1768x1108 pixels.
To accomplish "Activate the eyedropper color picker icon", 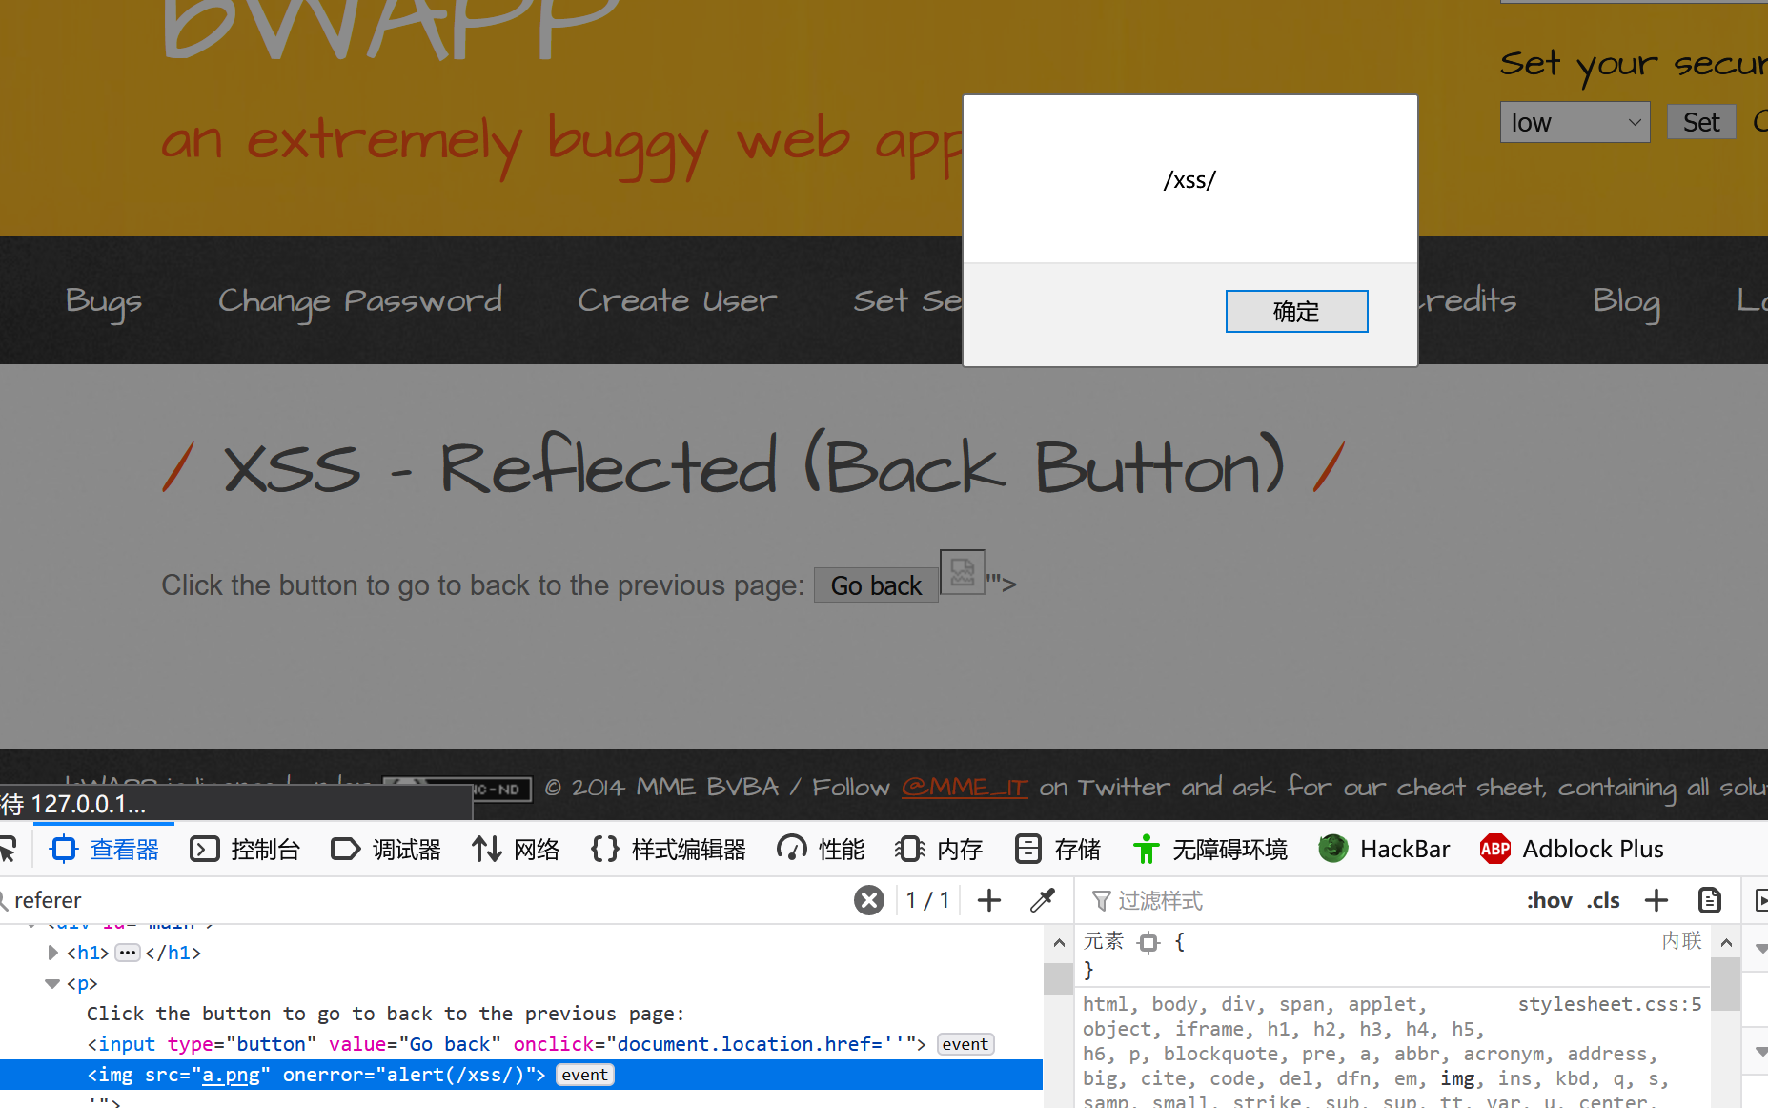I will pyautogui.click(x=1043, y=900).
